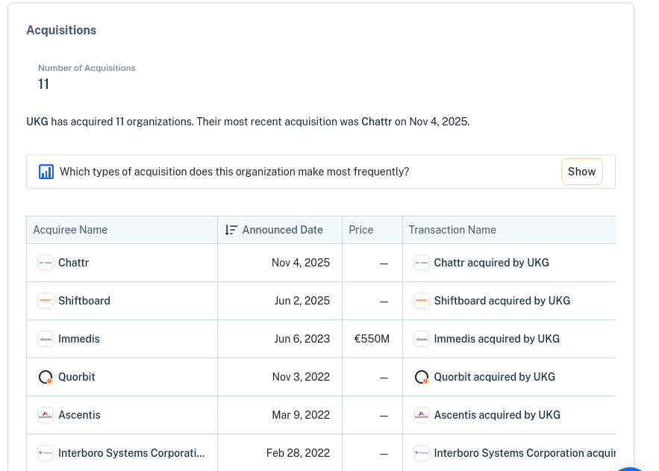Click the Ascentis logo in Acquiree column
This screenshot has height=471, width=659.
click(46, 415)
